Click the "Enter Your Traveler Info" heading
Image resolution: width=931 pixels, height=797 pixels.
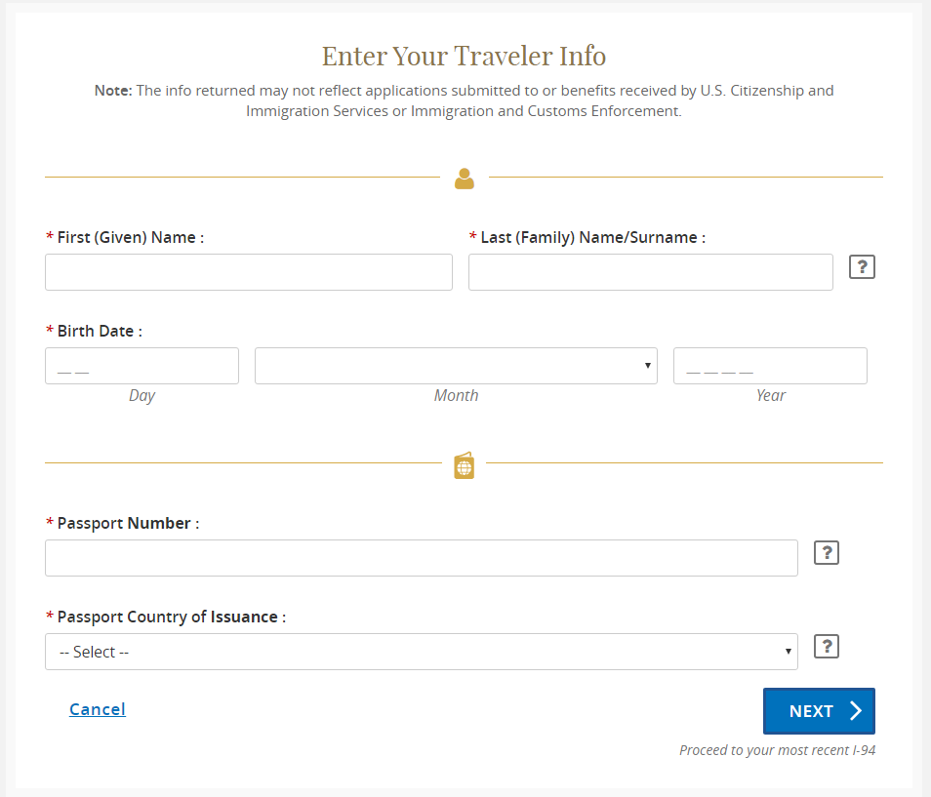(464, 56)
